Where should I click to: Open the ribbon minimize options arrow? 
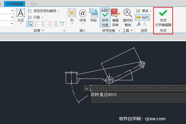pos(37,4)
